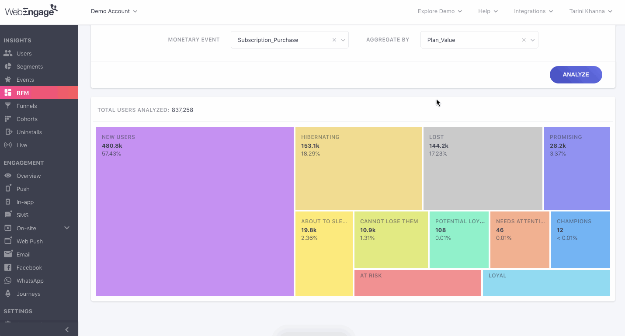
Task: Remove the Plan_Value aggregation
Action: (523, 40)
